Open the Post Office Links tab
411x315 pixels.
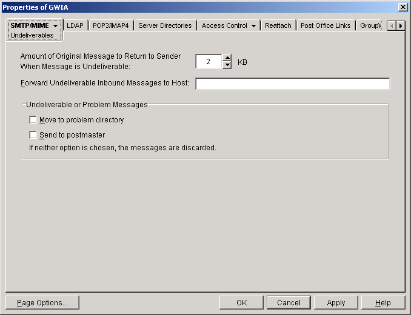[x=326, y=25]
